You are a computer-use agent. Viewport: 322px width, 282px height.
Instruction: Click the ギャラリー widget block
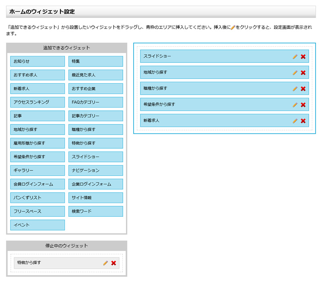coord(37,170)
